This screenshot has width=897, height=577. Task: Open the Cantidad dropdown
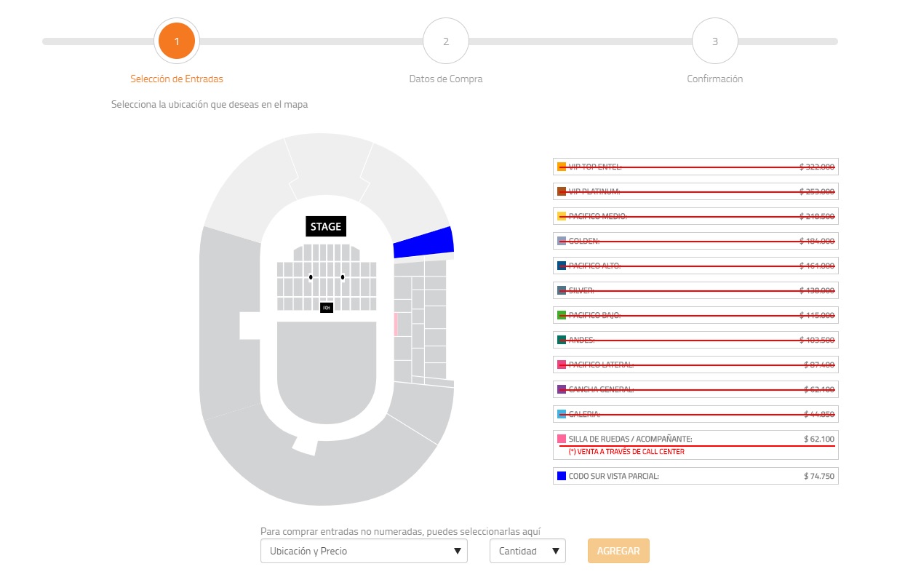[527, 551]
